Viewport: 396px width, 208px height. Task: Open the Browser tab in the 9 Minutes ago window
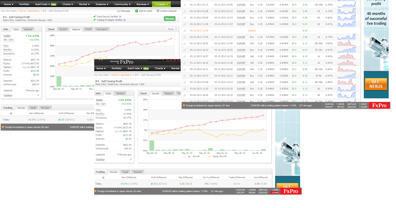pos(138,172)
